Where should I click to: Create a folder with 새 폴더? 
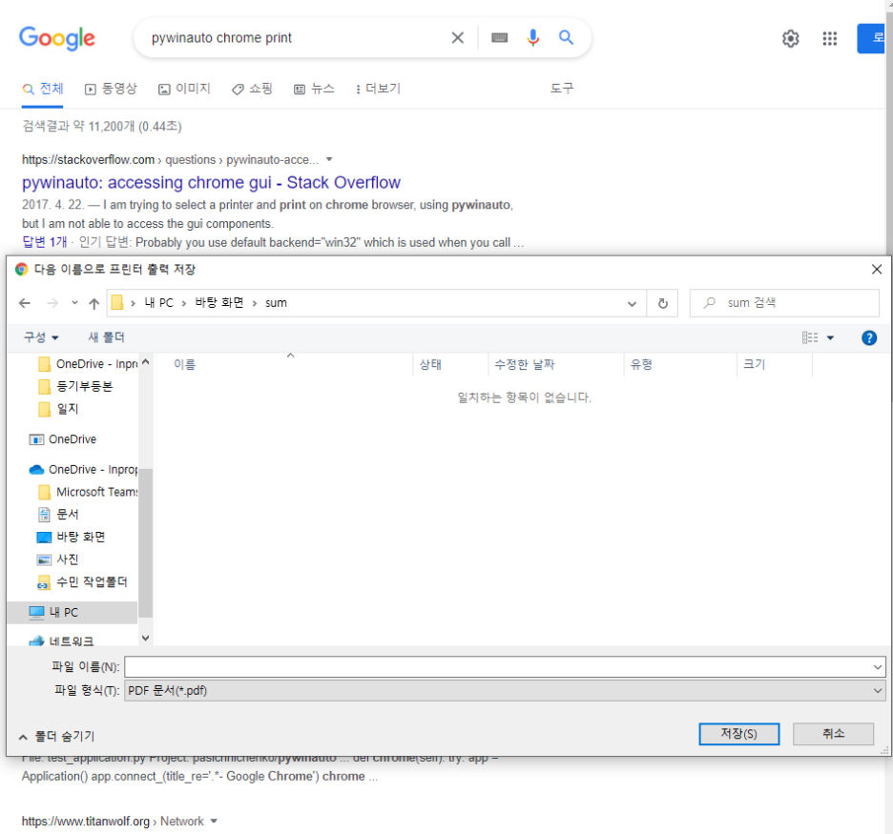click(x=106, y=337)
